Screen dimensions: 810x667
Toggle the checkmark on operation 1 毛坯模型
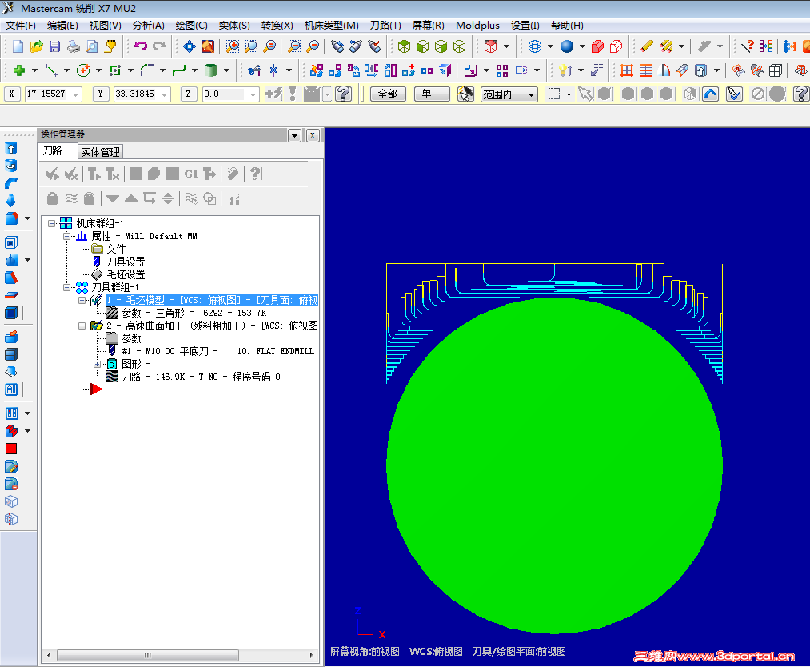96,300
